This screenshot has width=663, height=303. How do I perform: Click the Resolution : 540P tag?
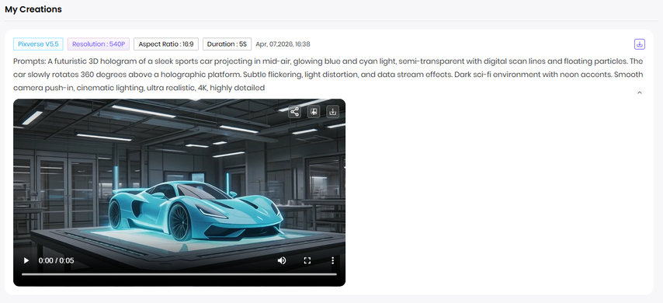[99, 44]
